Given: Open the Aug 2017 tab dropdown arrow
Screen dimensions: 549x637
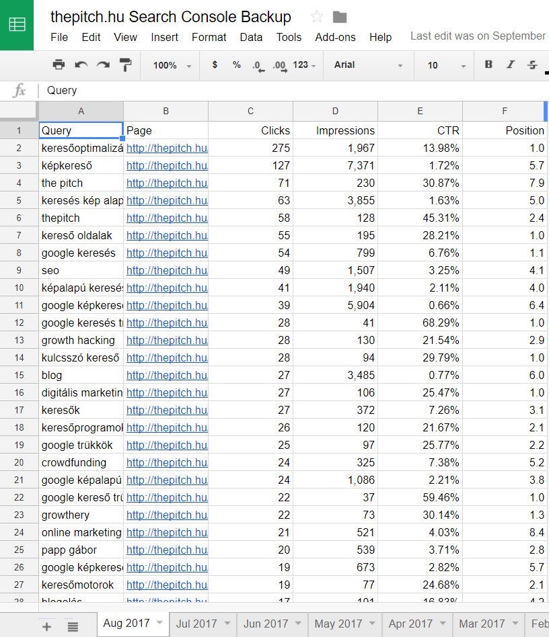Looking at the screenshot, I should click(x=159, y=623).
